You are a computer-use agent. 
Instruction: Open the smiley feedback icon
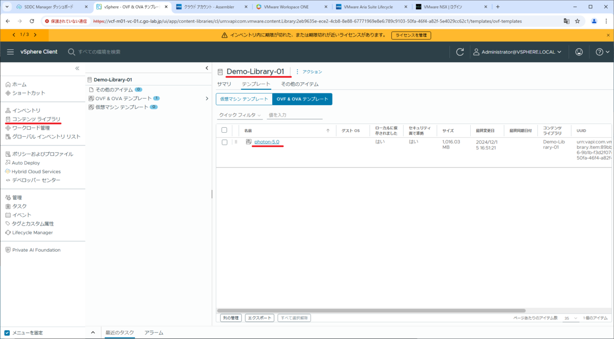pos(579,52)
